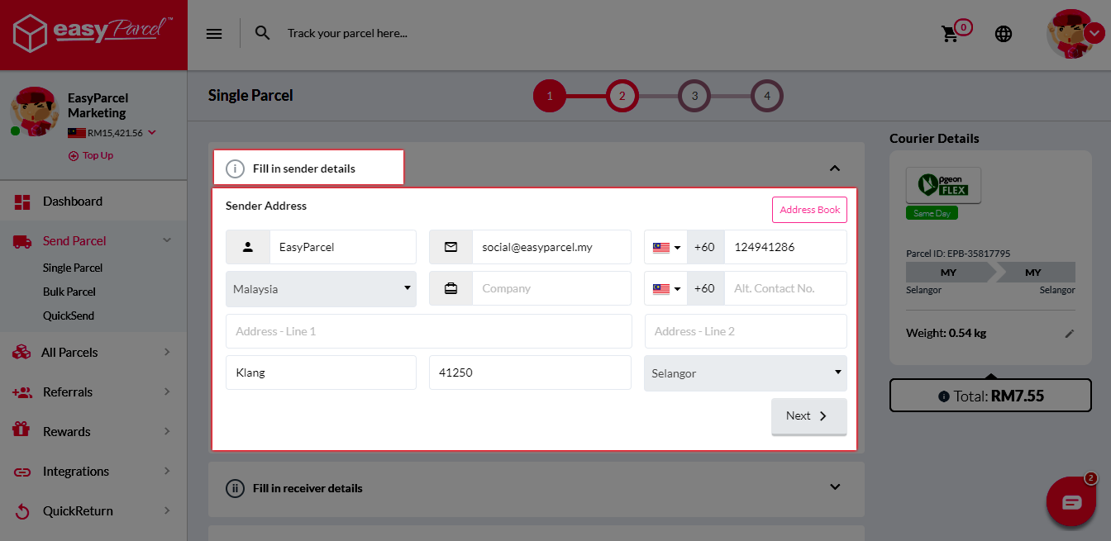Click the Referrals people icon
Viewport: 1111px width, 541px height.
[x=22, y=392]
